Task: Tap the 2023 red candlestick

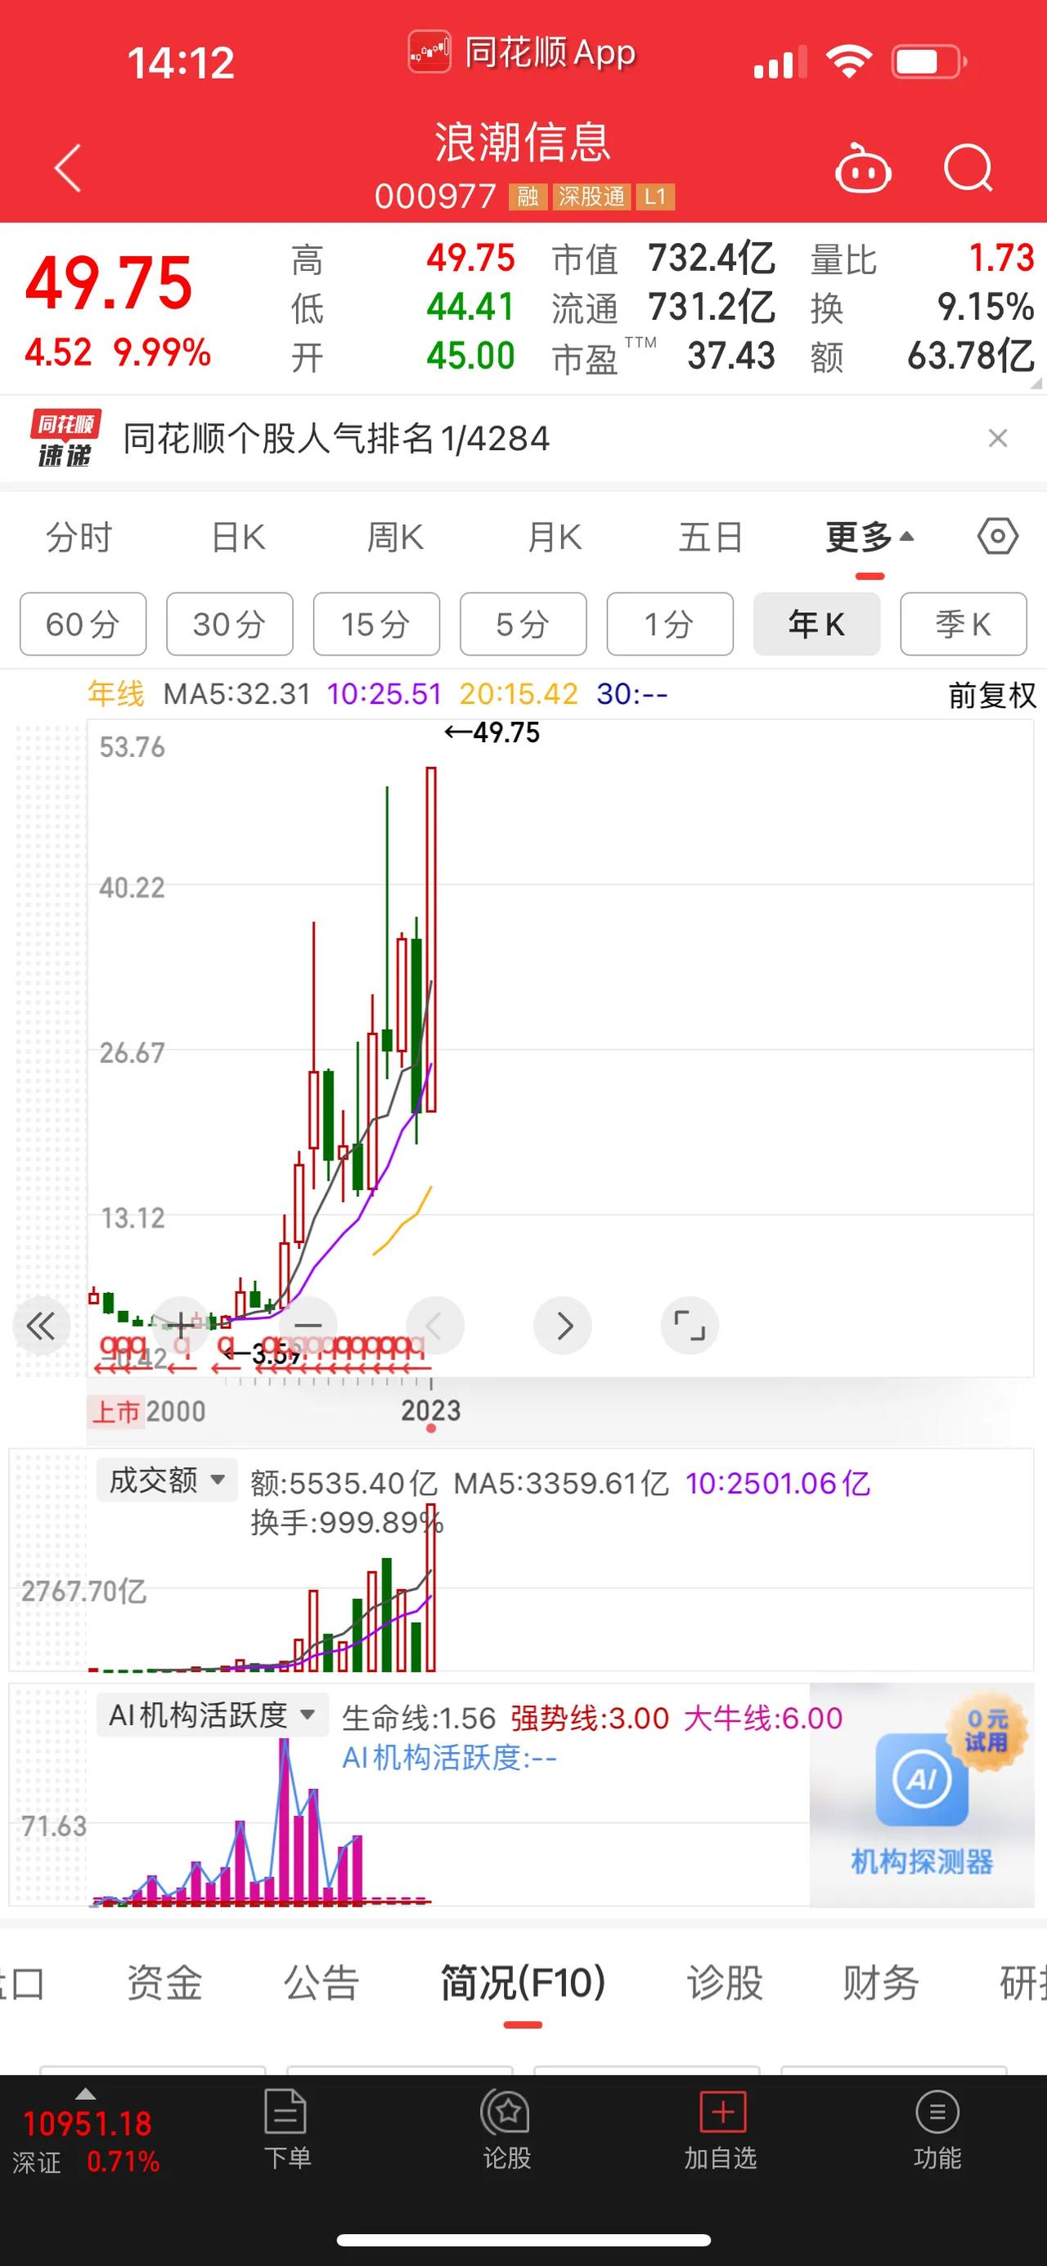Action: click(x=432, y=939)
